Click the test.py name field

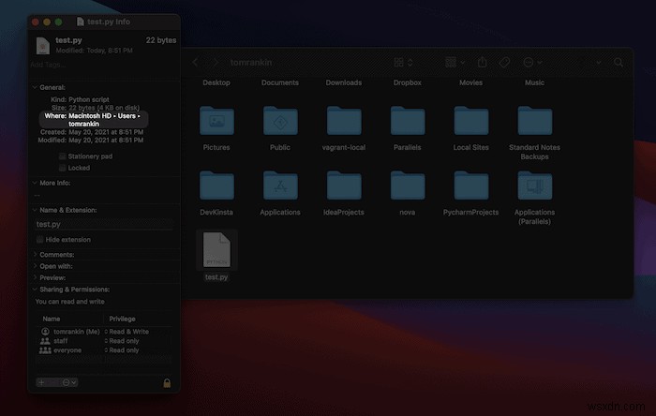[x=104, y=225]
